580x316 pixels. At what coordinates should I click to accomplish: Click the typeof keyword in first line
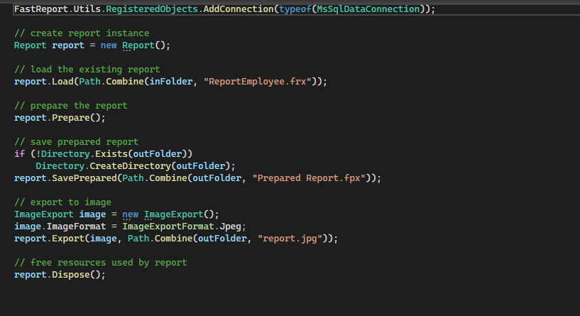coord(295,9)
